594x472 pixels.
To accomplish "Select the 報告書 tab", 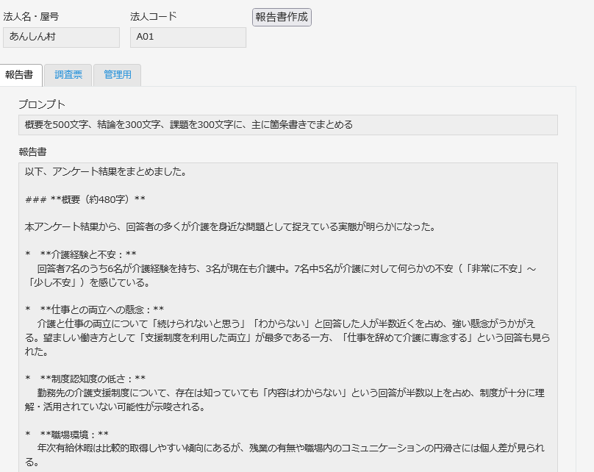I will 18,75.
